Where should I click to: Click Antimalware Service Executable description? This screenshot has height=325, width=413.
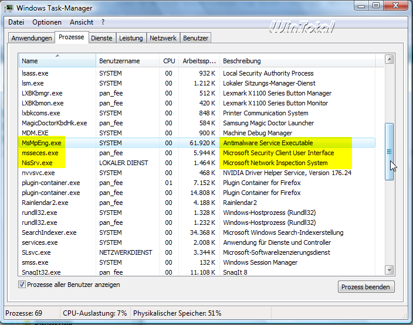pos(268,143)
